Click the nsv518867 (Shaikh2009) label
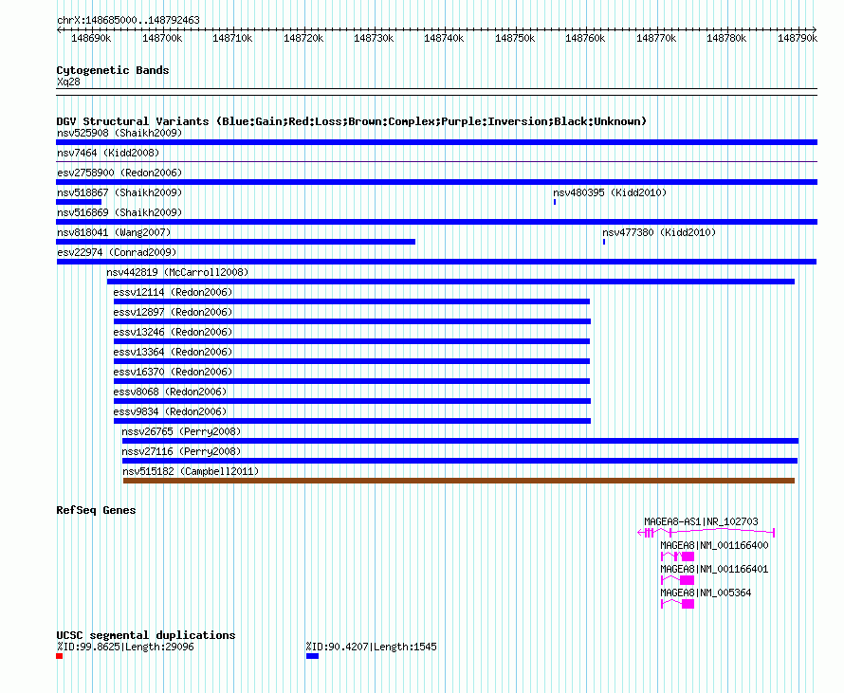This screenshot has height=693, width=844. pyautogui.click(x=119, y=192)
